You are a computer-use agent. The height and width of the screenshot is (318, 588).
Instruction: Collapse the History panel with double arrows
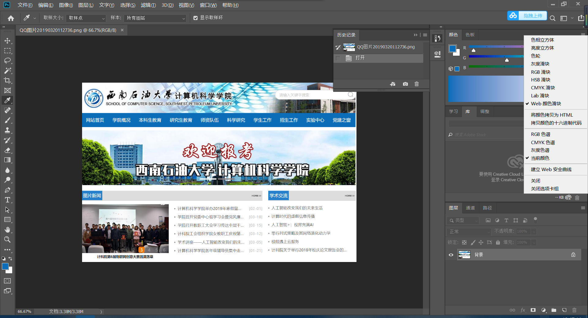(415, 35)
